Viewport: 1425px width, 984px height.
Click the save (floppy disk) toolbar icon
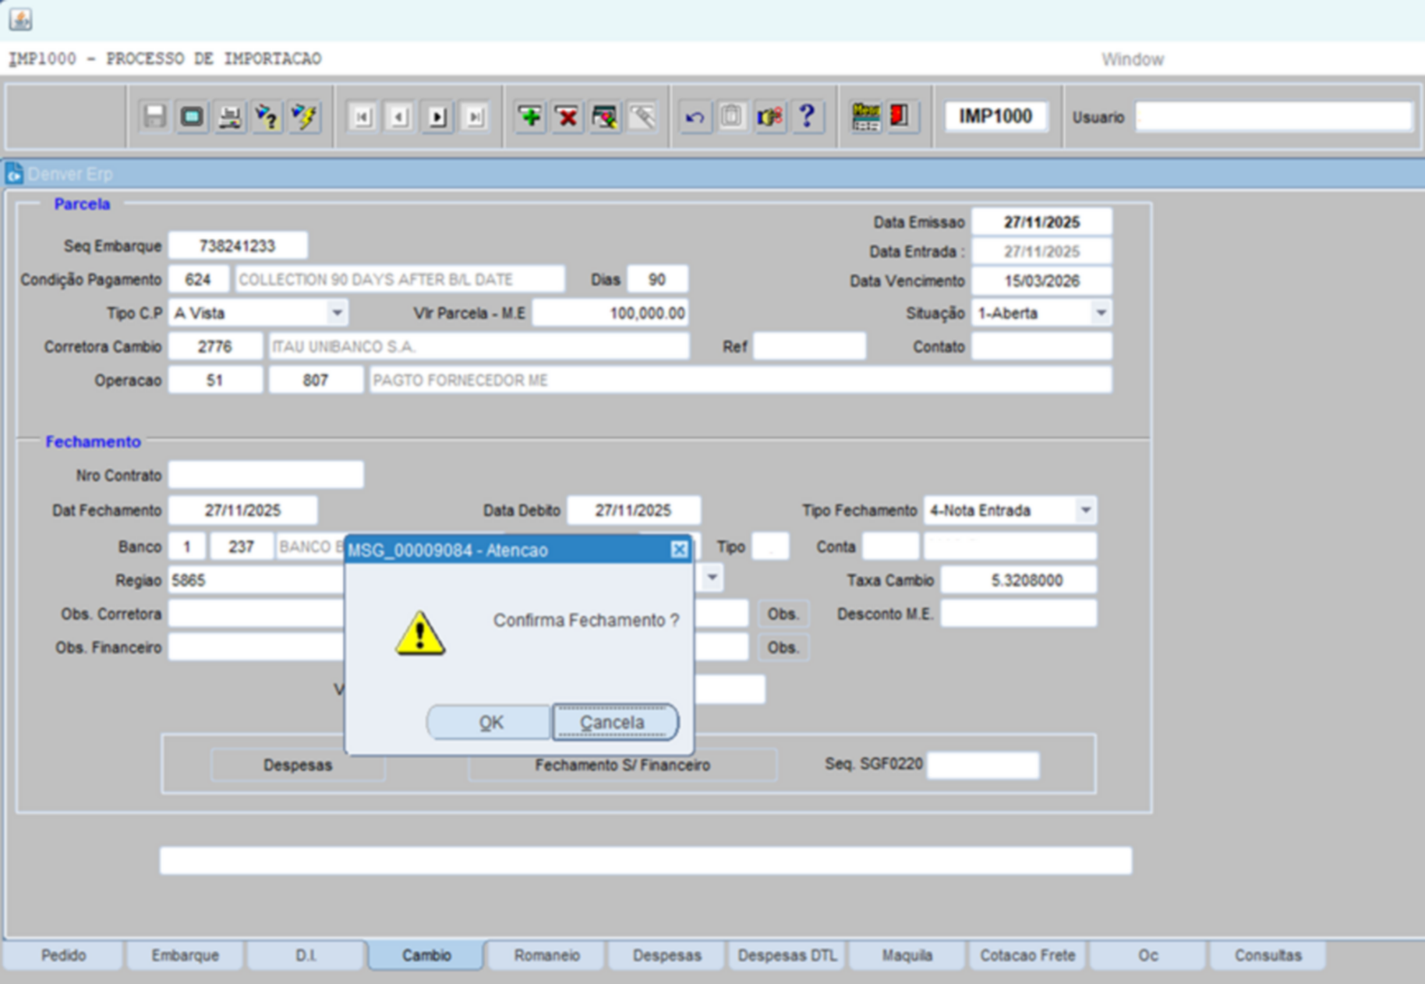pos(154,117)
